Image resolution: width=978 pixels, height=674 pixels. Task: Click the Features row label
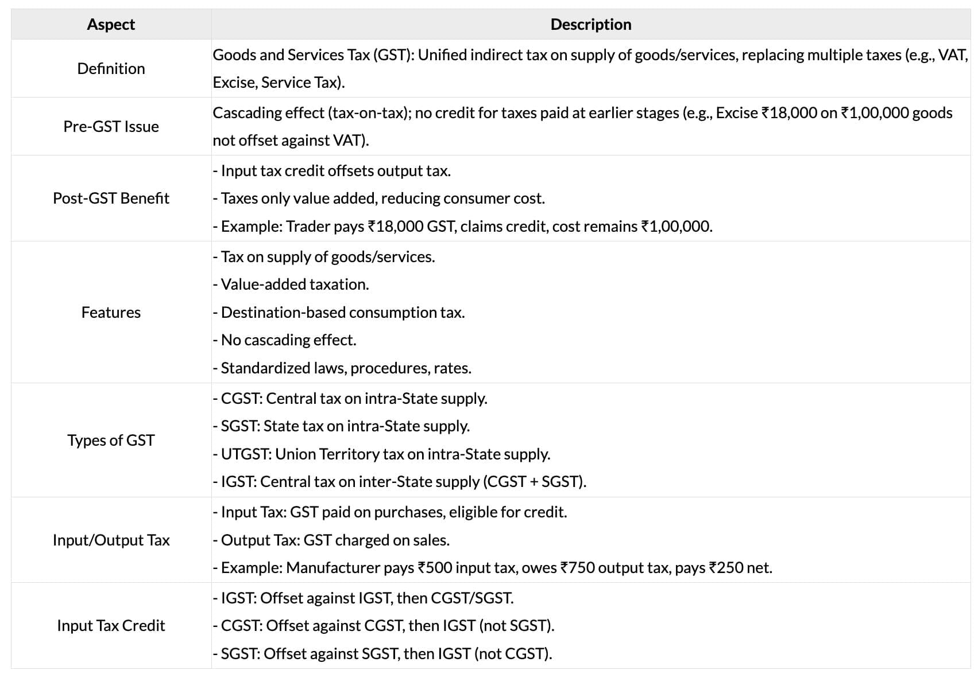click(111, 313)
